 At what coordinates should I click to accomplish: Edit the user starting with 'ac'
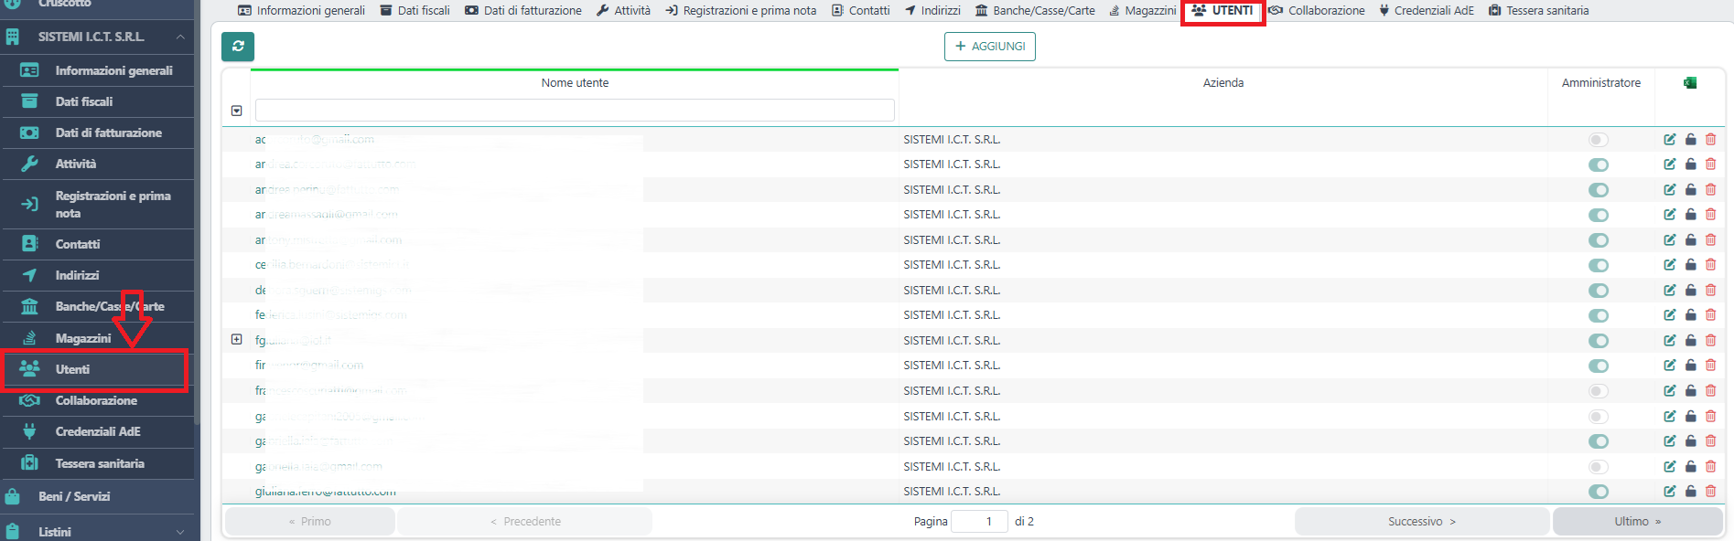[x=1670, y=140]
